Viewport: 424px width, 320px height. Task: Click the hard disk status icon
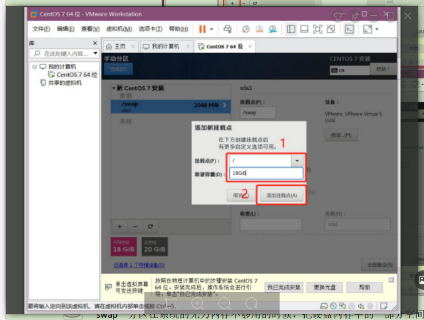tap(324, 306)
